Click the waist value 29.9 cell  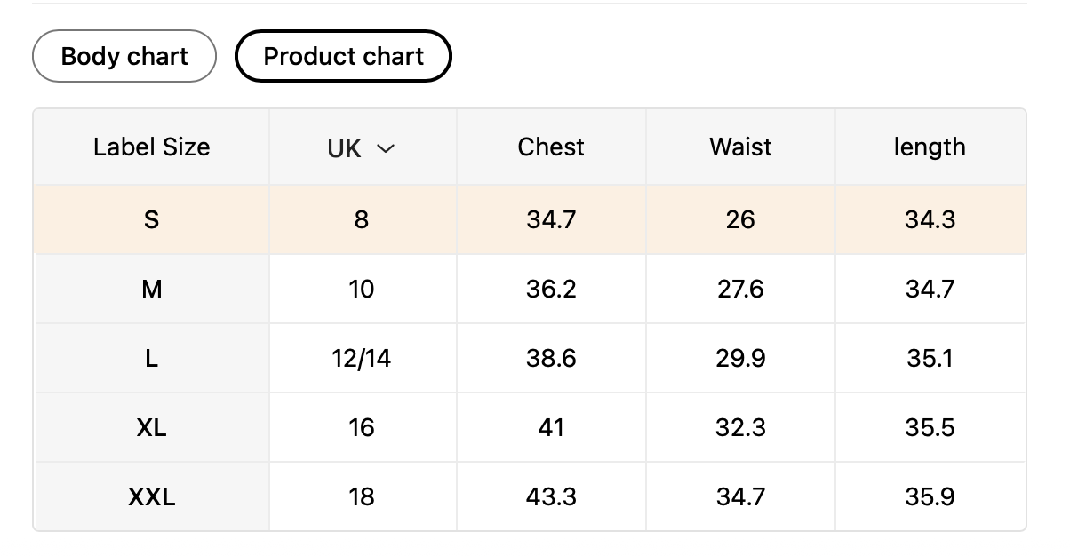click(x=740, y=358)
